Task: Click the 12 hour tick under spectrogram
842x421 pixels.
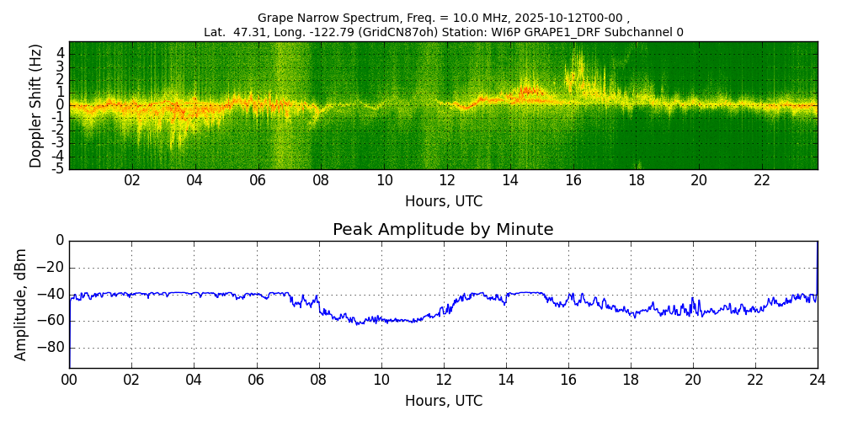Action: coord(447,180)
